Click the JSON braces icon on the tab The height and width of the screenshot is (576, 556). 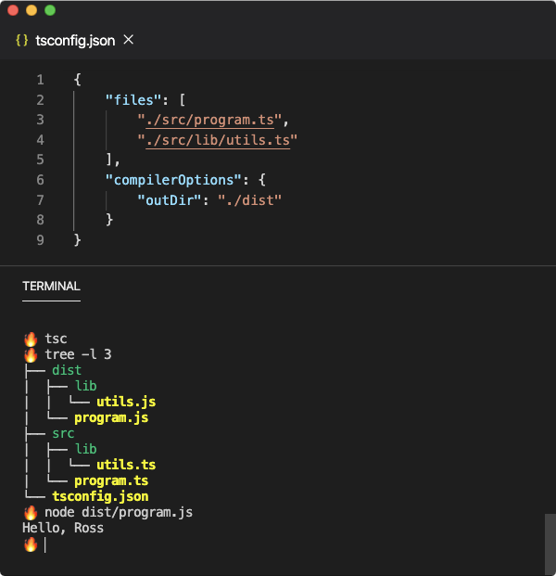coord(22,40)
